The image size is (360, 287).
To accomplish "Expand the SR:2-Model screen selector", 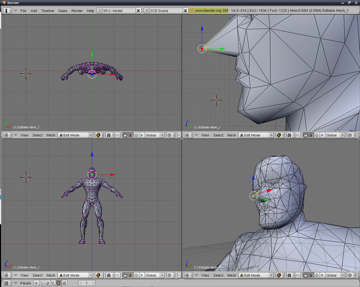I will (99, 11).
